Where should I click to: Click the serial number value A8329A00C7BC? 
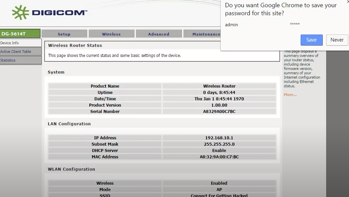pos(219,111)
